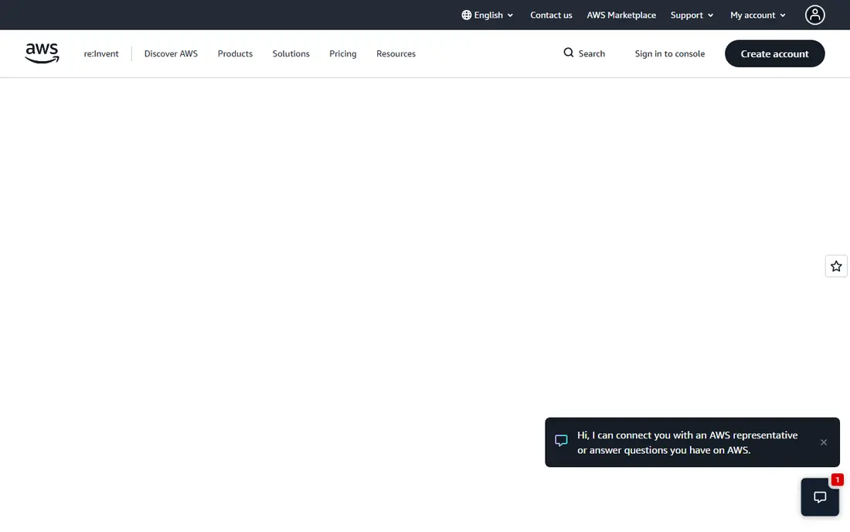Click the magnifying glass search icon
The width and height of the screenshot is (850, 532).
pos(568,53)
